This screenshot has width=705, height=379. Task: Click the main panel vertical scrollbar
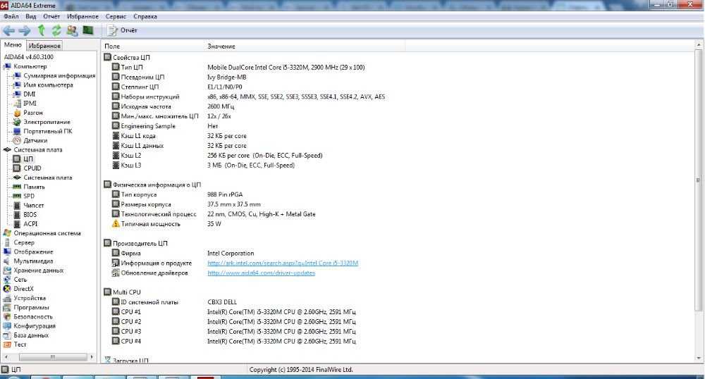698,180
